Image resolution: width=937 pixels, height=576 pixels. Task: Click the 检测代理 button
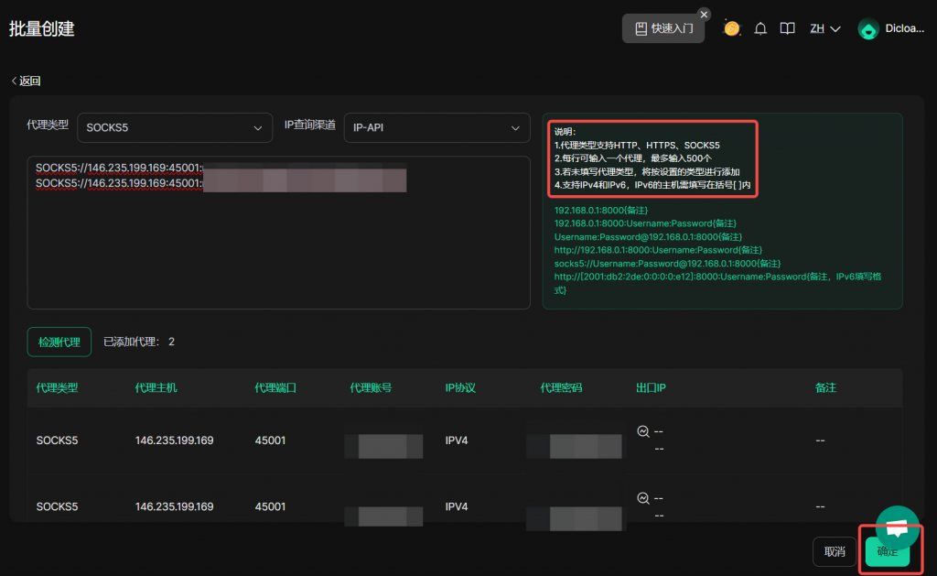[x=59, y=342]
